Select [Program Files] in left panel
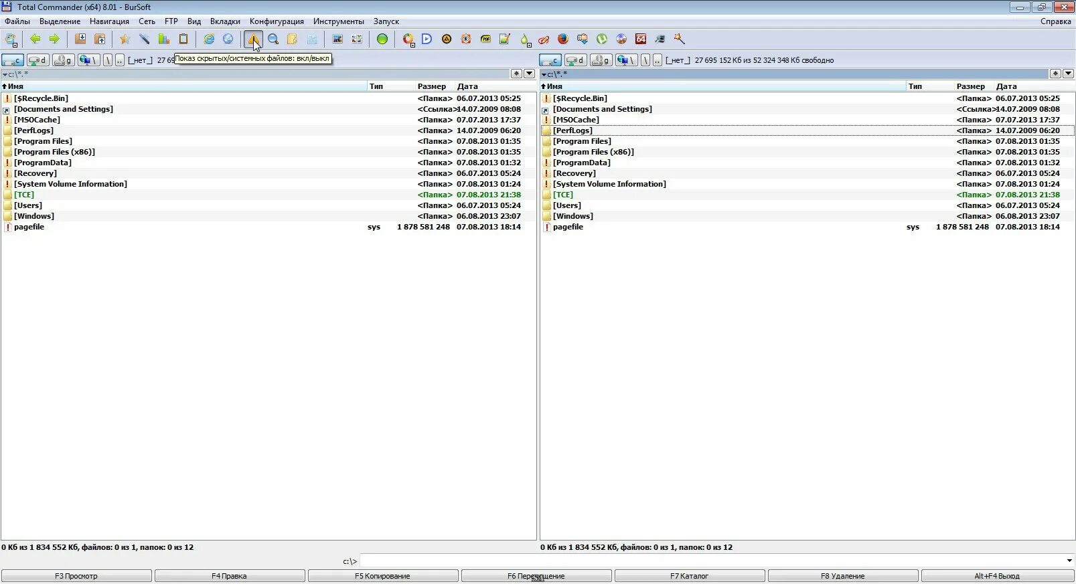The image size is (1076, 584). (x=268, y=141)
